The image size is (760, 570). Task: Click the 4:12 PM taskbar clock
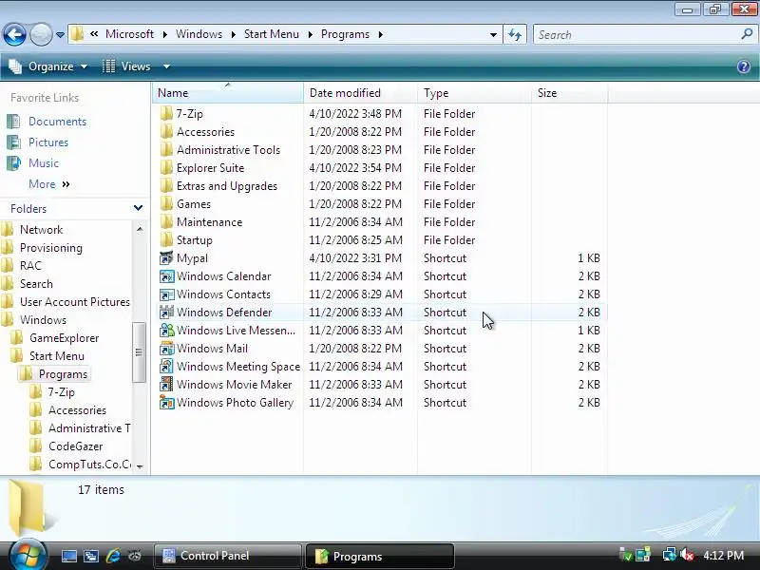pyautogui.click(x=723, y=556)
